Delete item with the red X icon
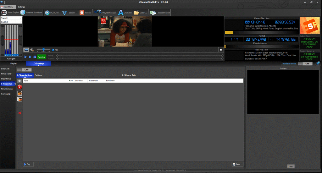This screenshot has height=173, width=322. [x=19, y=113]
